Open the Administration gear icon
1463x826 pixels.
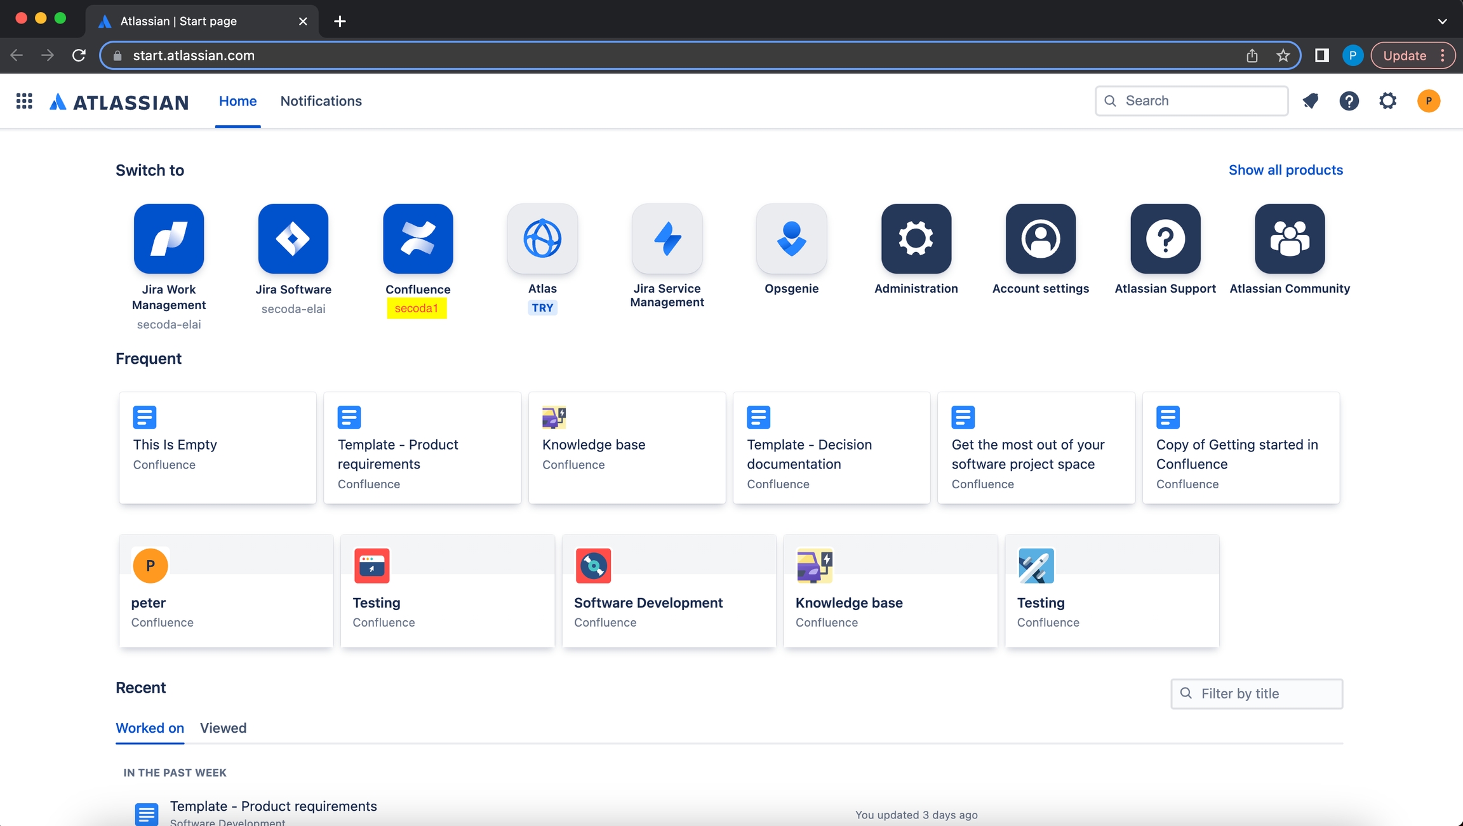tap(916, 239)
